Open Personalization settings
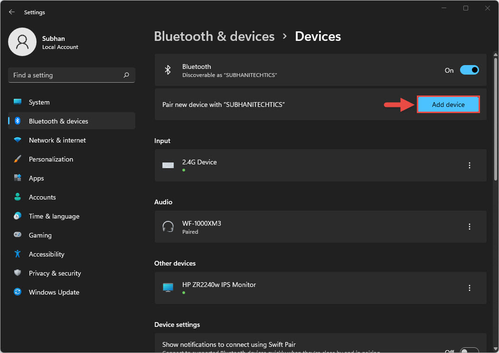Viewport: 499px width, 353px height. point(72,159)
